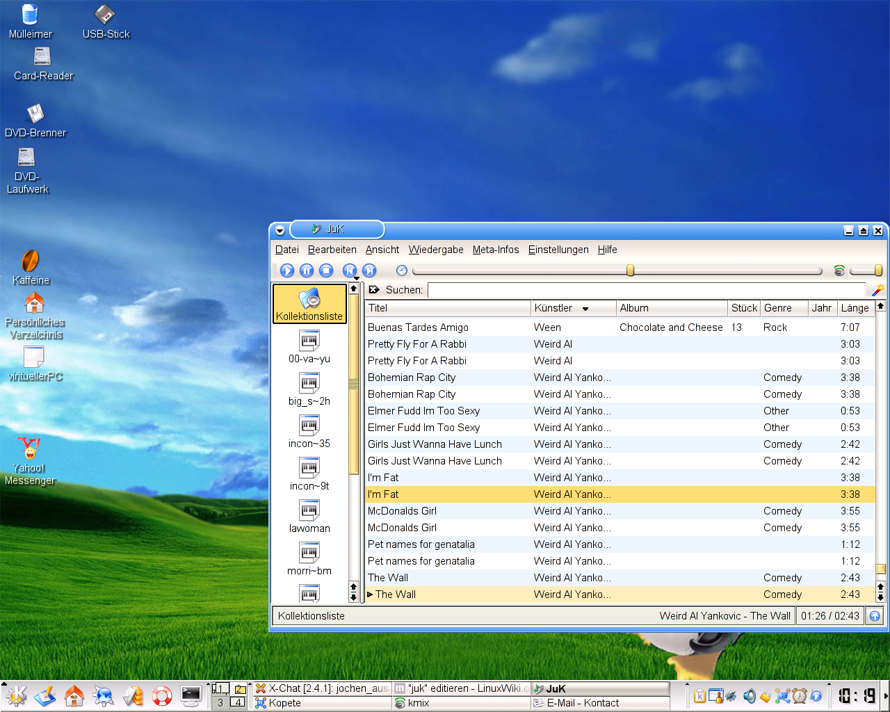
Task: Open the window menu on the JuK title bar
Action: [x=280, y=230]
